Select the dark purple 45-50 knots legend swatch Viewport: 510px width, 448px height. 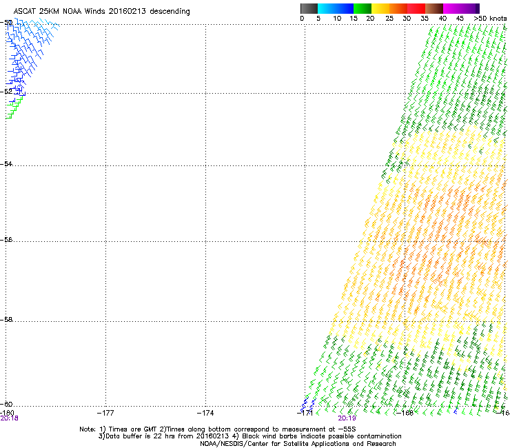click(x=470, y=8)
